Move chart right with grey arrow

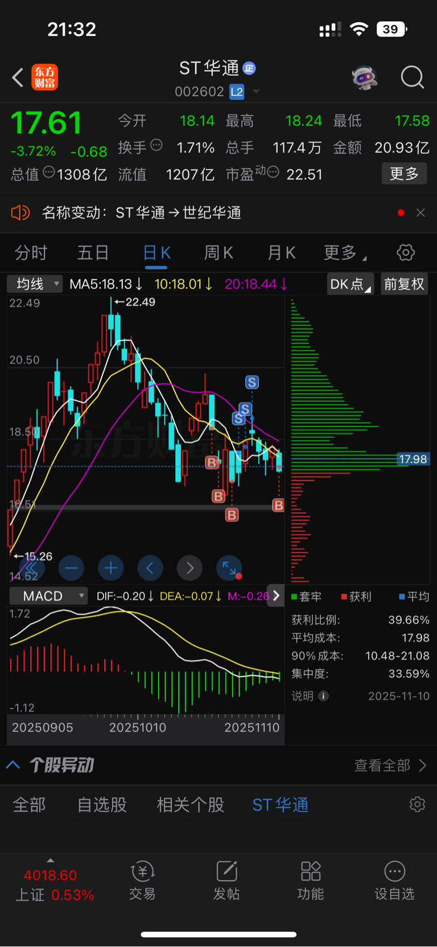[190, 568]
